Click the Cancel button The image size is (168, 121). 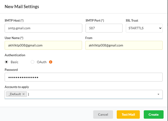pyautogui.click(x=103, y=114)
